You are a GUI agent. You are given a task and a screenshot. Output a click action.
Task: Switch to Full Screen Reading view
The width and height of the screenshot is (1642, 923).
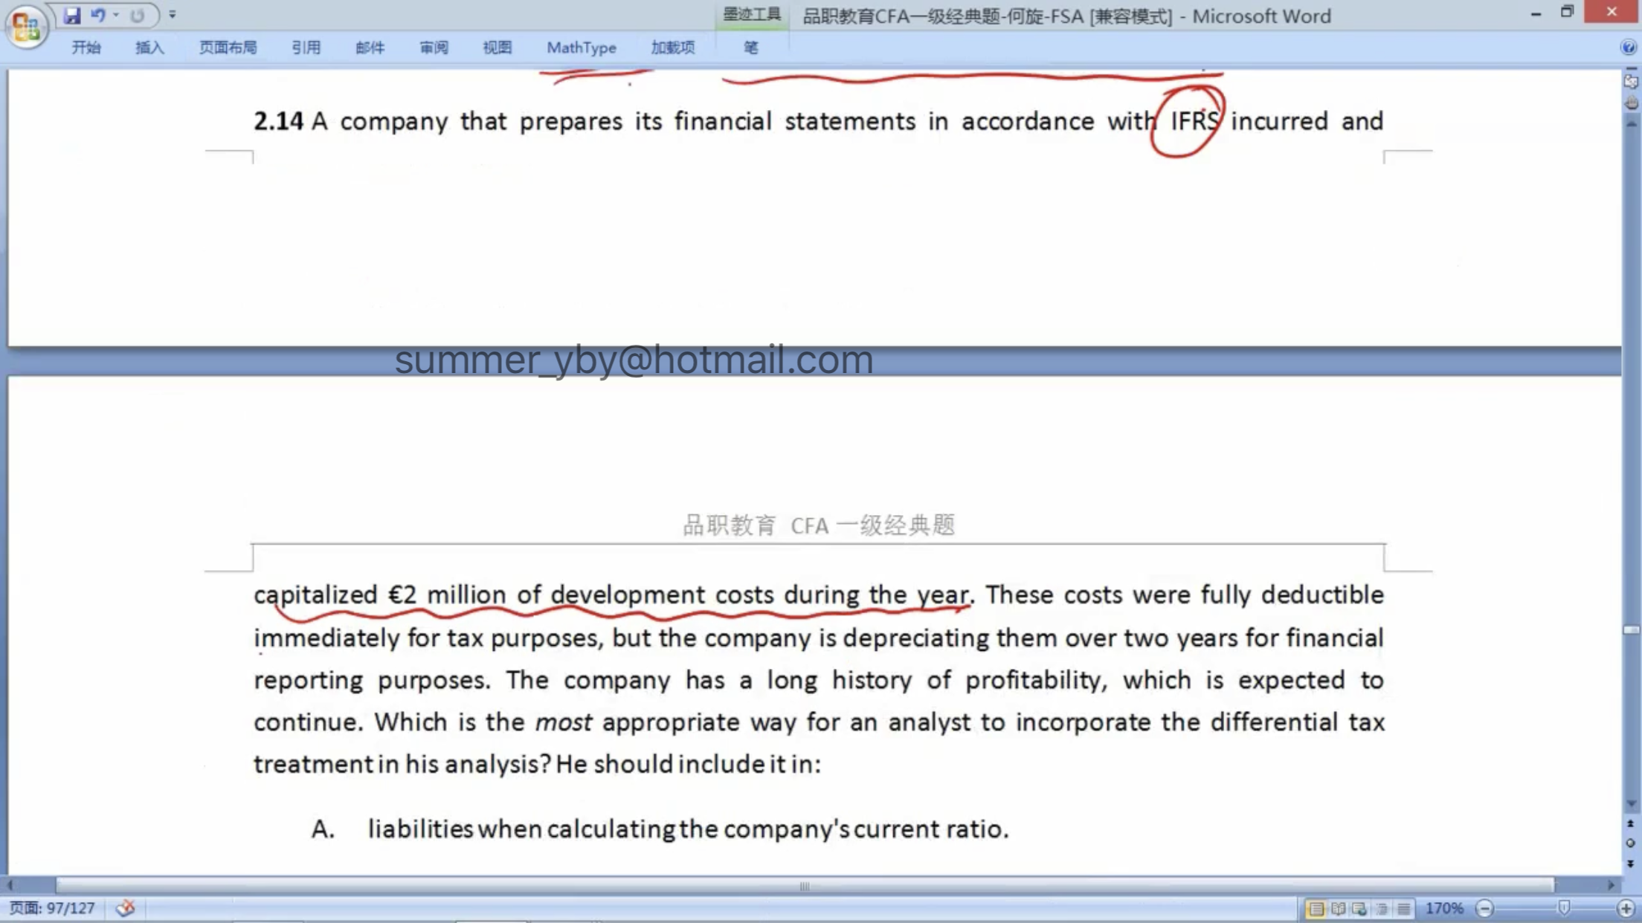[1338, 908]
